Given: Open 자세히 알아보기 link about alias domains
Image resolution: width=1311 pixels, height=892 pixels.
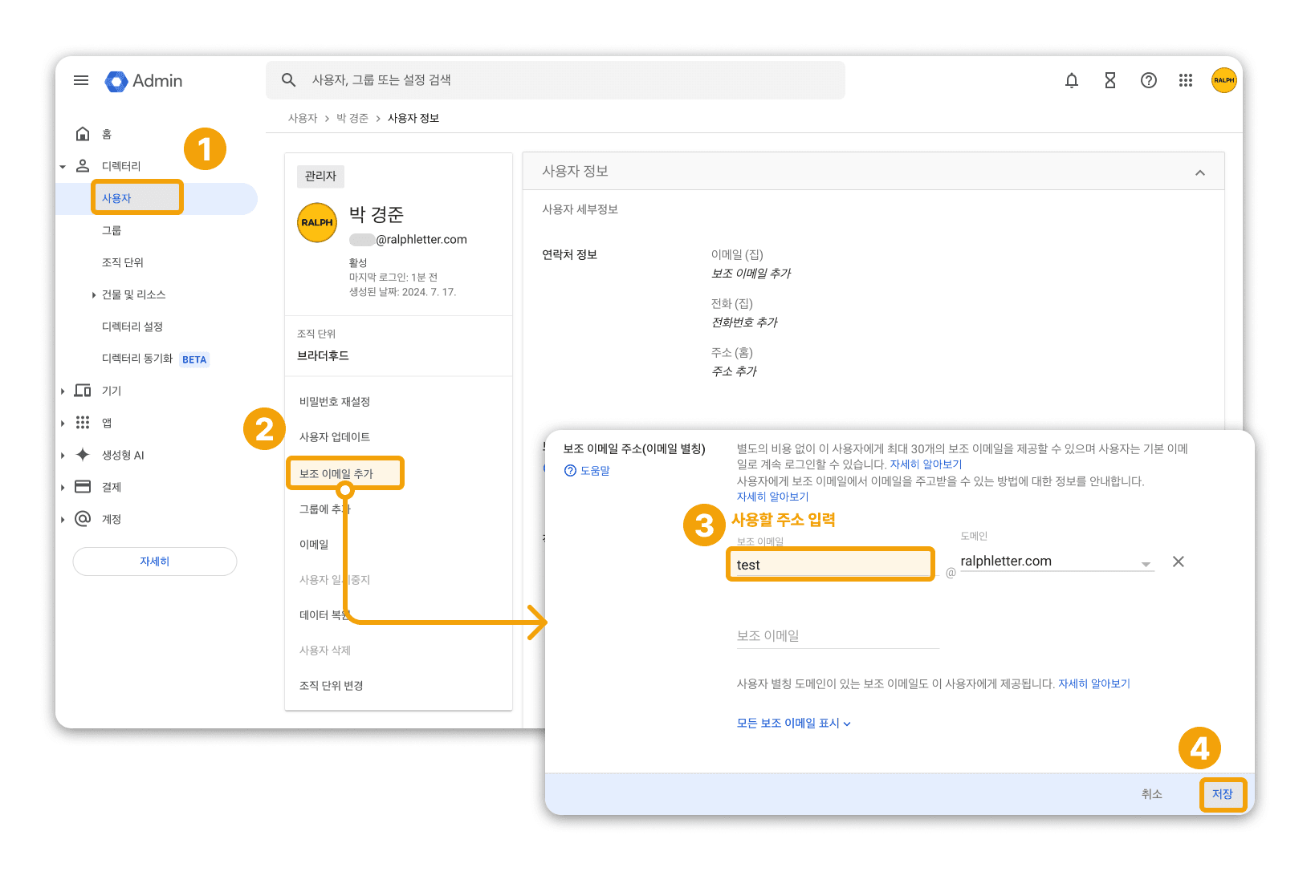Looking at the screenshot, I should tap(1094, 684).
